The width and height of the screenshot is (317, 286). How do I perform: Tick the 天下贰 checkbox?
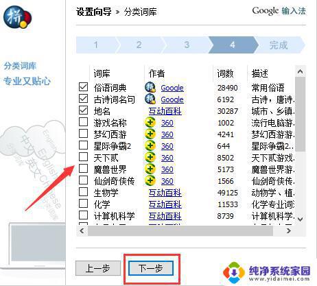point(83,157)
